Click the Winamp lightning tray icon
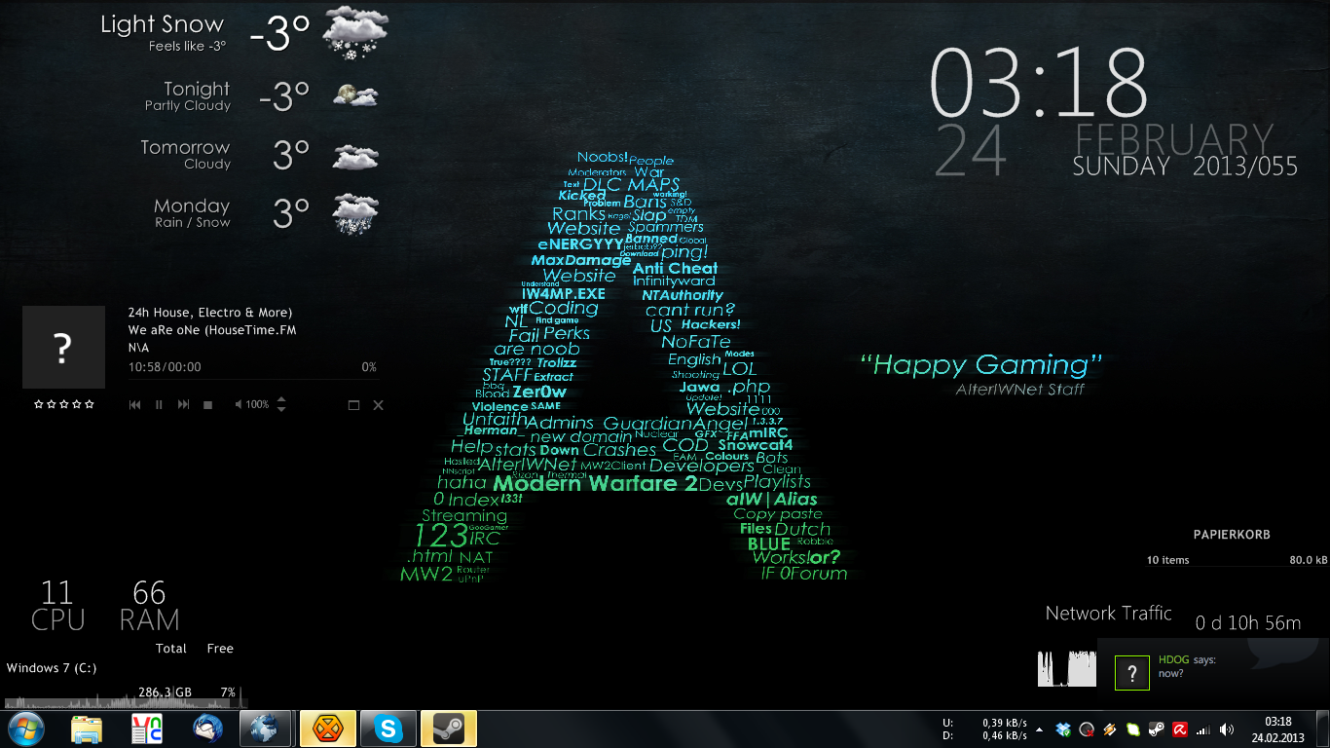Image resolution: width=1330 pixels, height=748 pixels. click(1109, 729)
